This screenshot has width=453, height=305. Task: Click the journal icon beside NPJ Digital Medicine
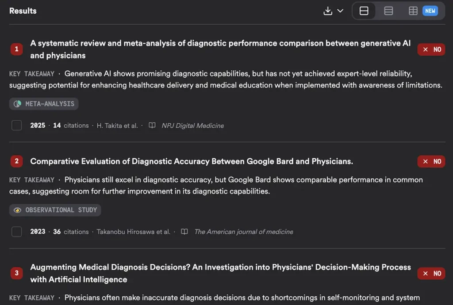click(x=152, y=126)
